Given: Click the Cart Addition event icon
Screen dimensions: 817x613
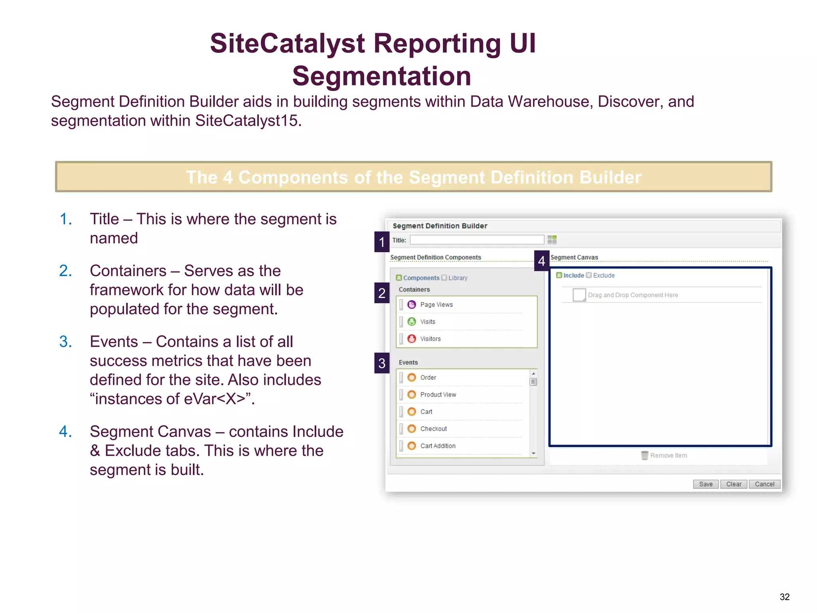Looking at the screenshot, I should (412, 446).
